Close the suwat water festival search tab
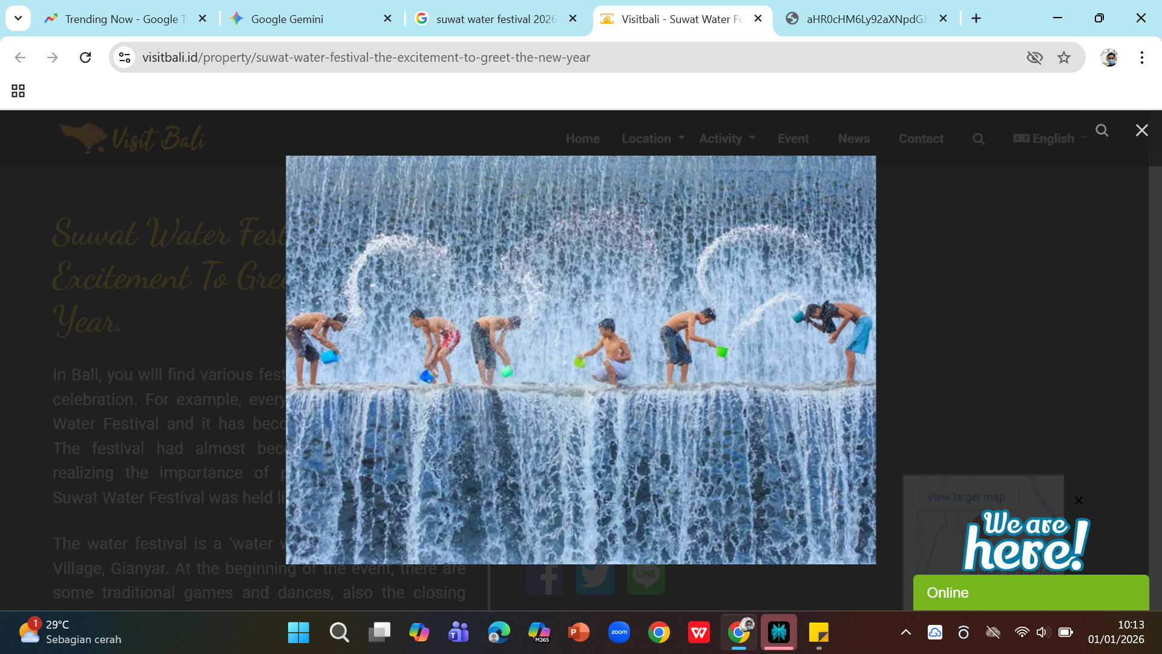Screen dimensions: 1162x654 573,19
